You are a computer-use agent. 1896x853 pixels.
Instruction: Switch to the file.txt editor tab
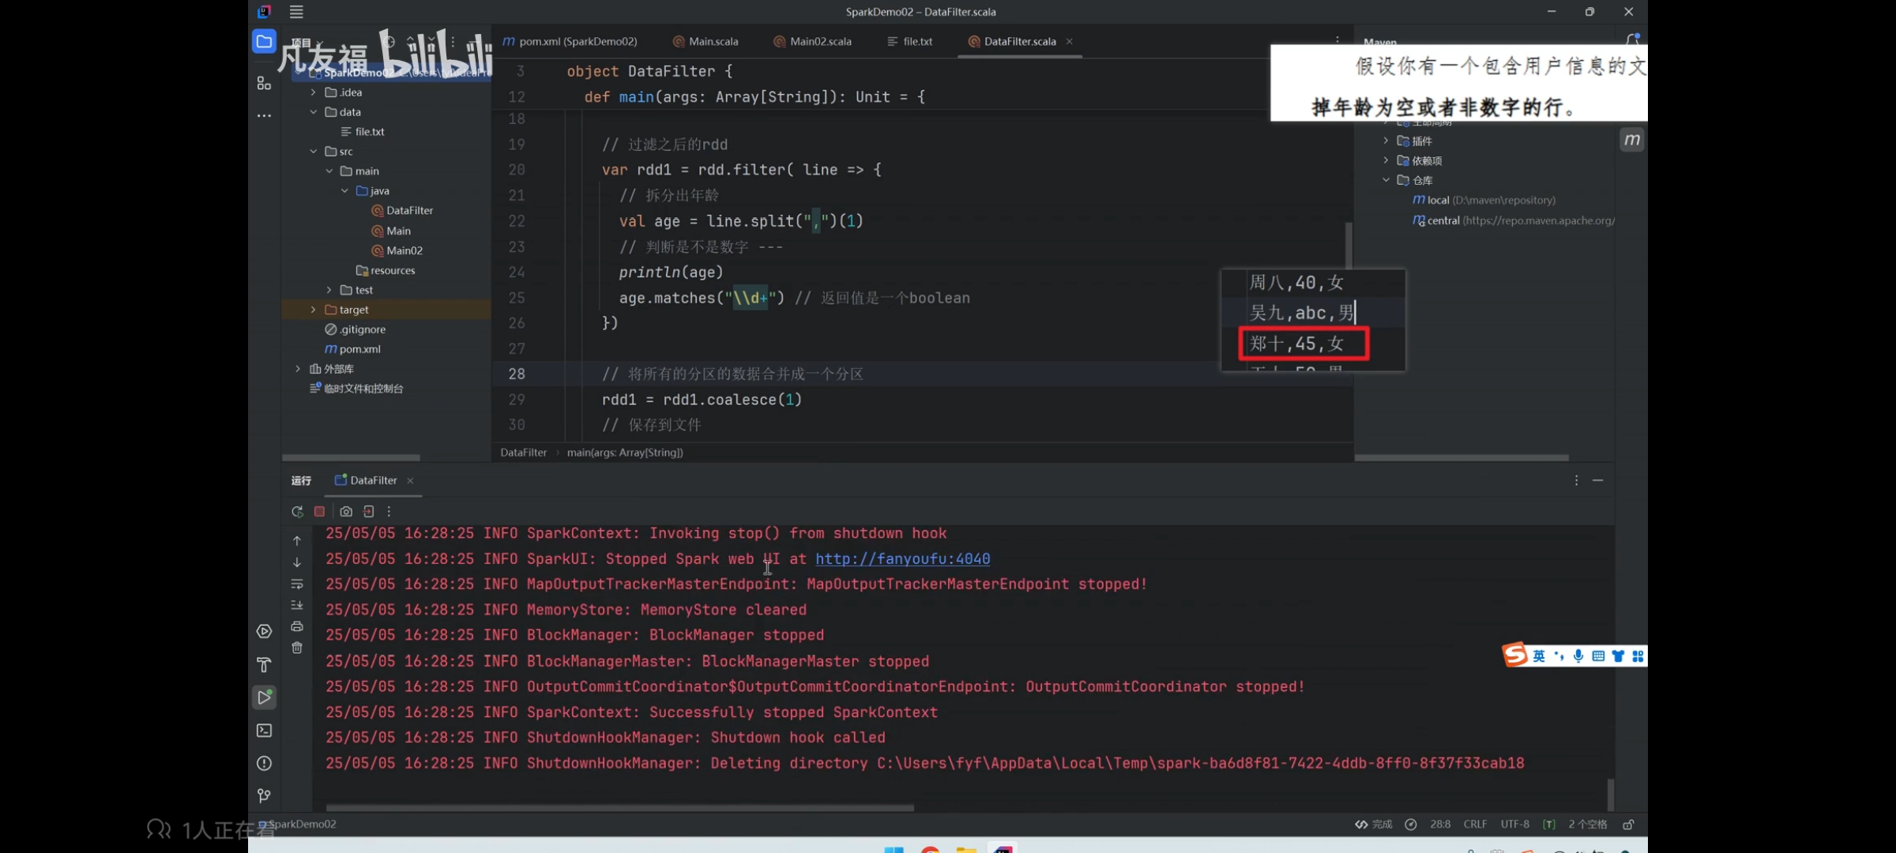click(x=916, y=41)
